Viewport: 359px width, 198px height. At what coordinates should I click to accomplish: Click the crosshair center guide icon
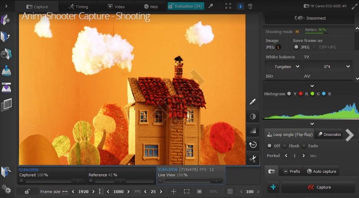click(174, 191)
